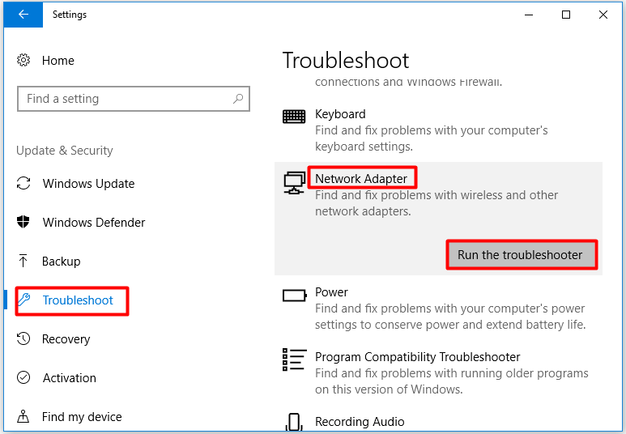This screenshot has height=434, width=626.
Task: Click the Windows Update refresh icon
Action: [x=23, y=183]
